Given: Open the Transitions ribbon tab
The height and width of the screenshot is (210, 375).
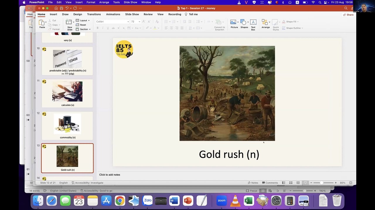Looking at the screenshot, I should 94,14.
